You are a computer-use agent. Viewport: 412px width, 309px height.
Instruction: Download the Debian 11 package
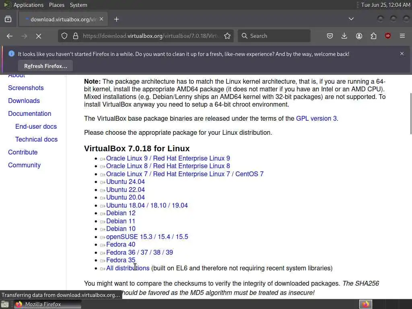(x=121, y=221)
